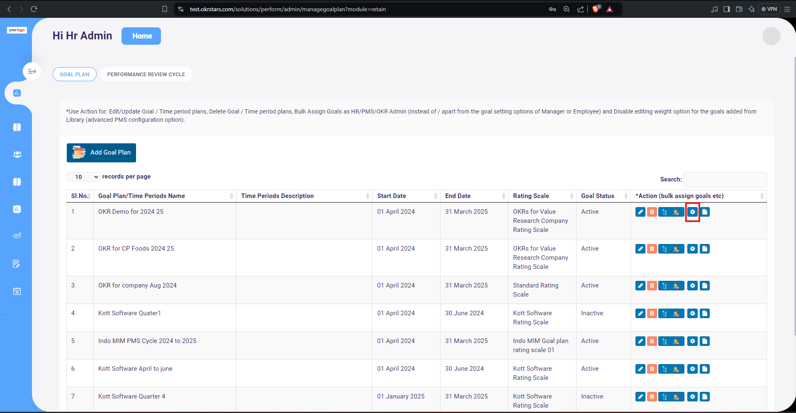
Task: Focus the Search input field
Action: [725, 180]
